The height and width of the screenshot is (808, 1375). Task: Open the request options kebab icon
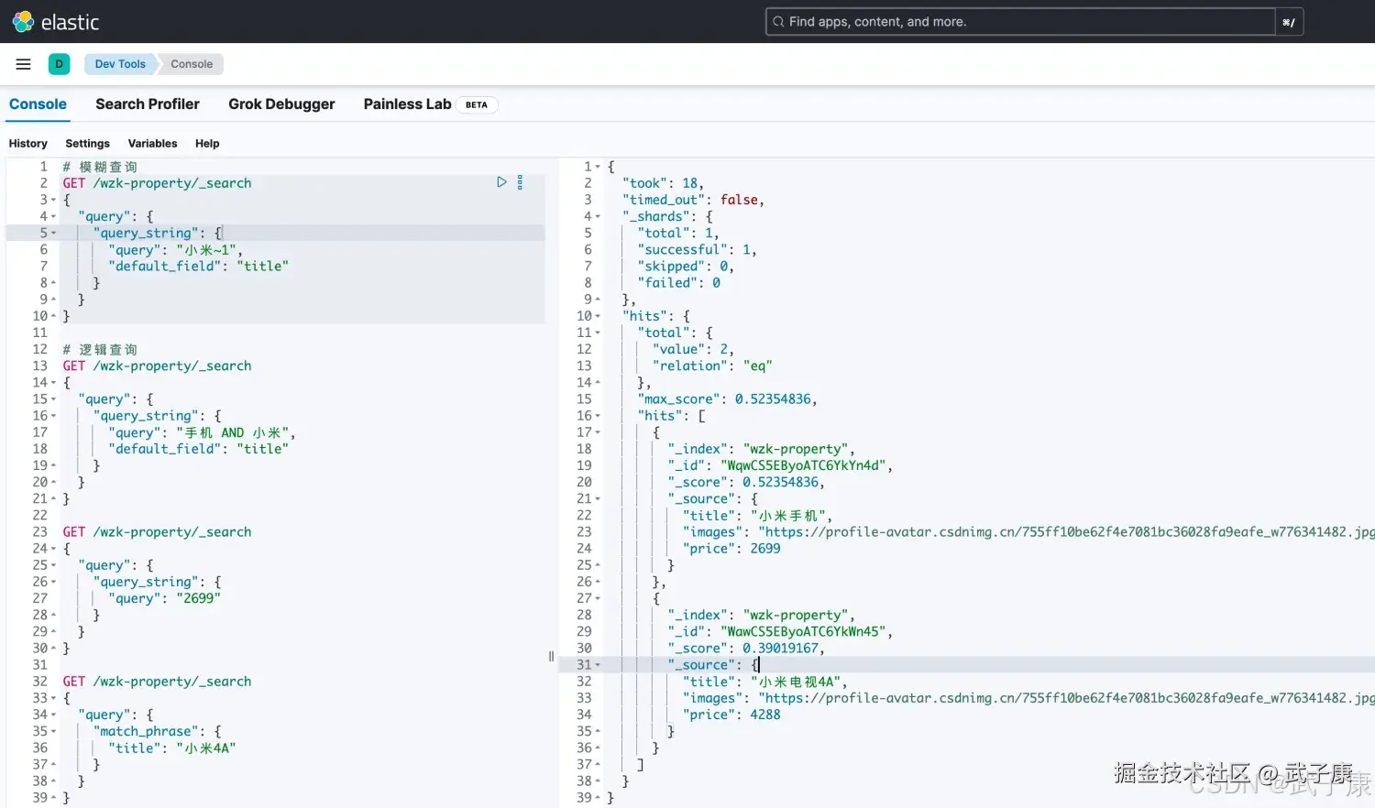coord(520,182)
